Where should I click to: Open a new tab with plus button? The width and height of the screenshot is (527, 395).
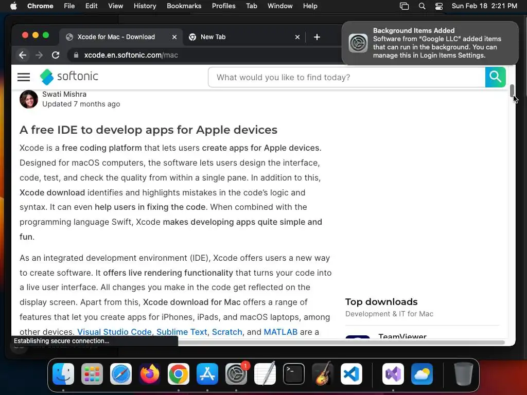[317, 37]
